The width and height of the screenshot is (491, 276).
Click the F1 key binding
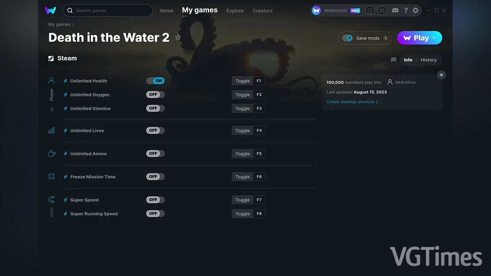(259, 81)
